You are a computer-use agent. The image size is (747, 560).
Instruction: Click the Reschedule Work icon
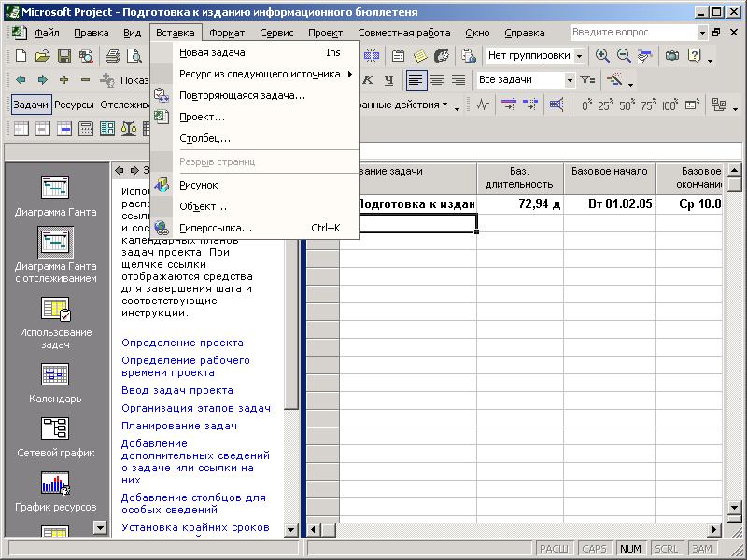point(530,105)
